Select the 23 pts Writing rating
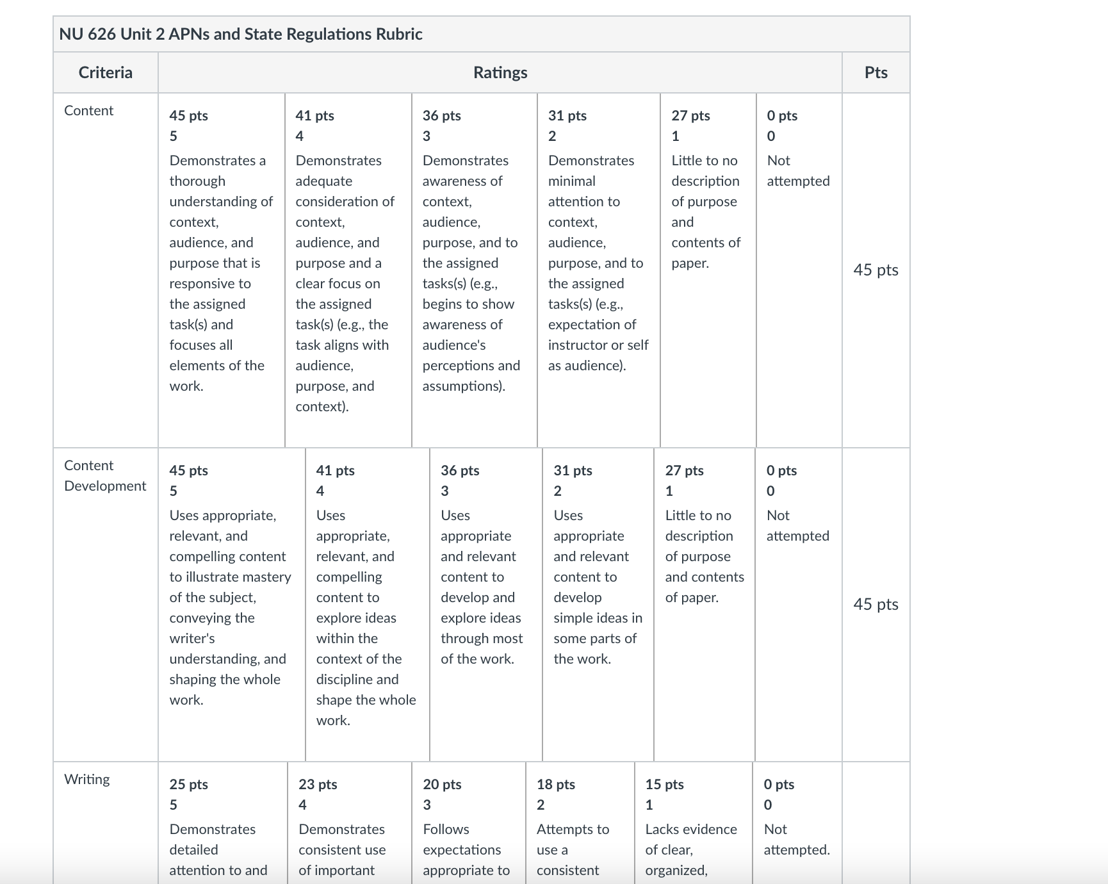Viewport: 1108px width, 884px height. [350, 823]
